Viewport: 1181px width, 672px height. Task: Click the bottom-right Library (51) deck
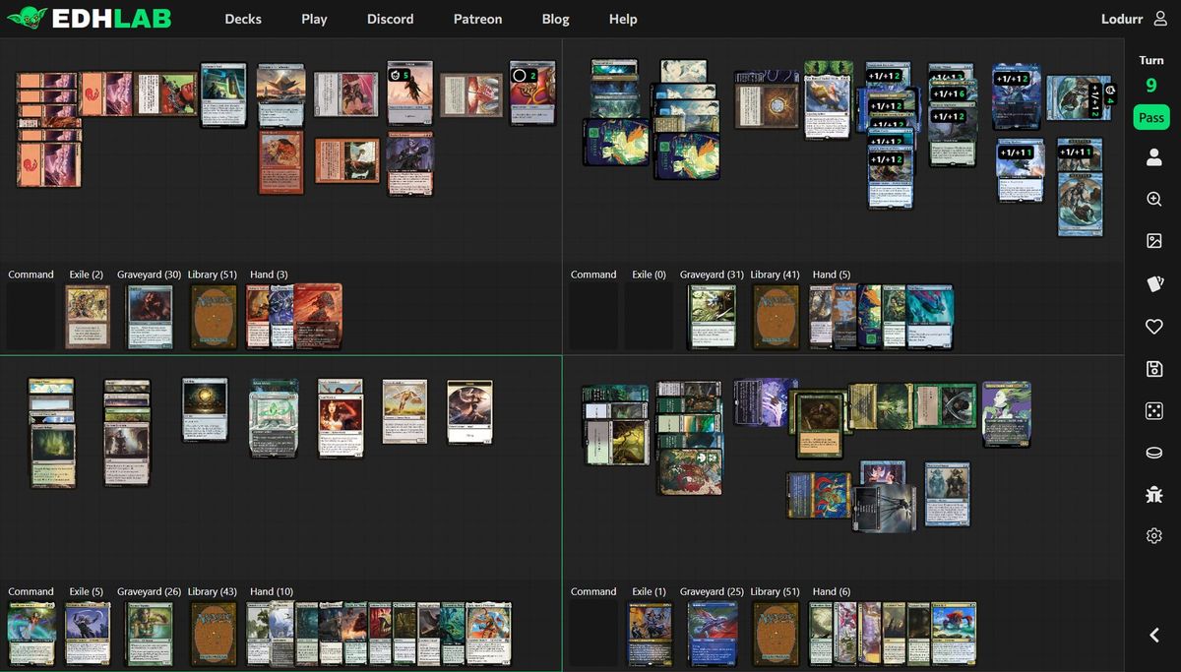tap(777, 634)
